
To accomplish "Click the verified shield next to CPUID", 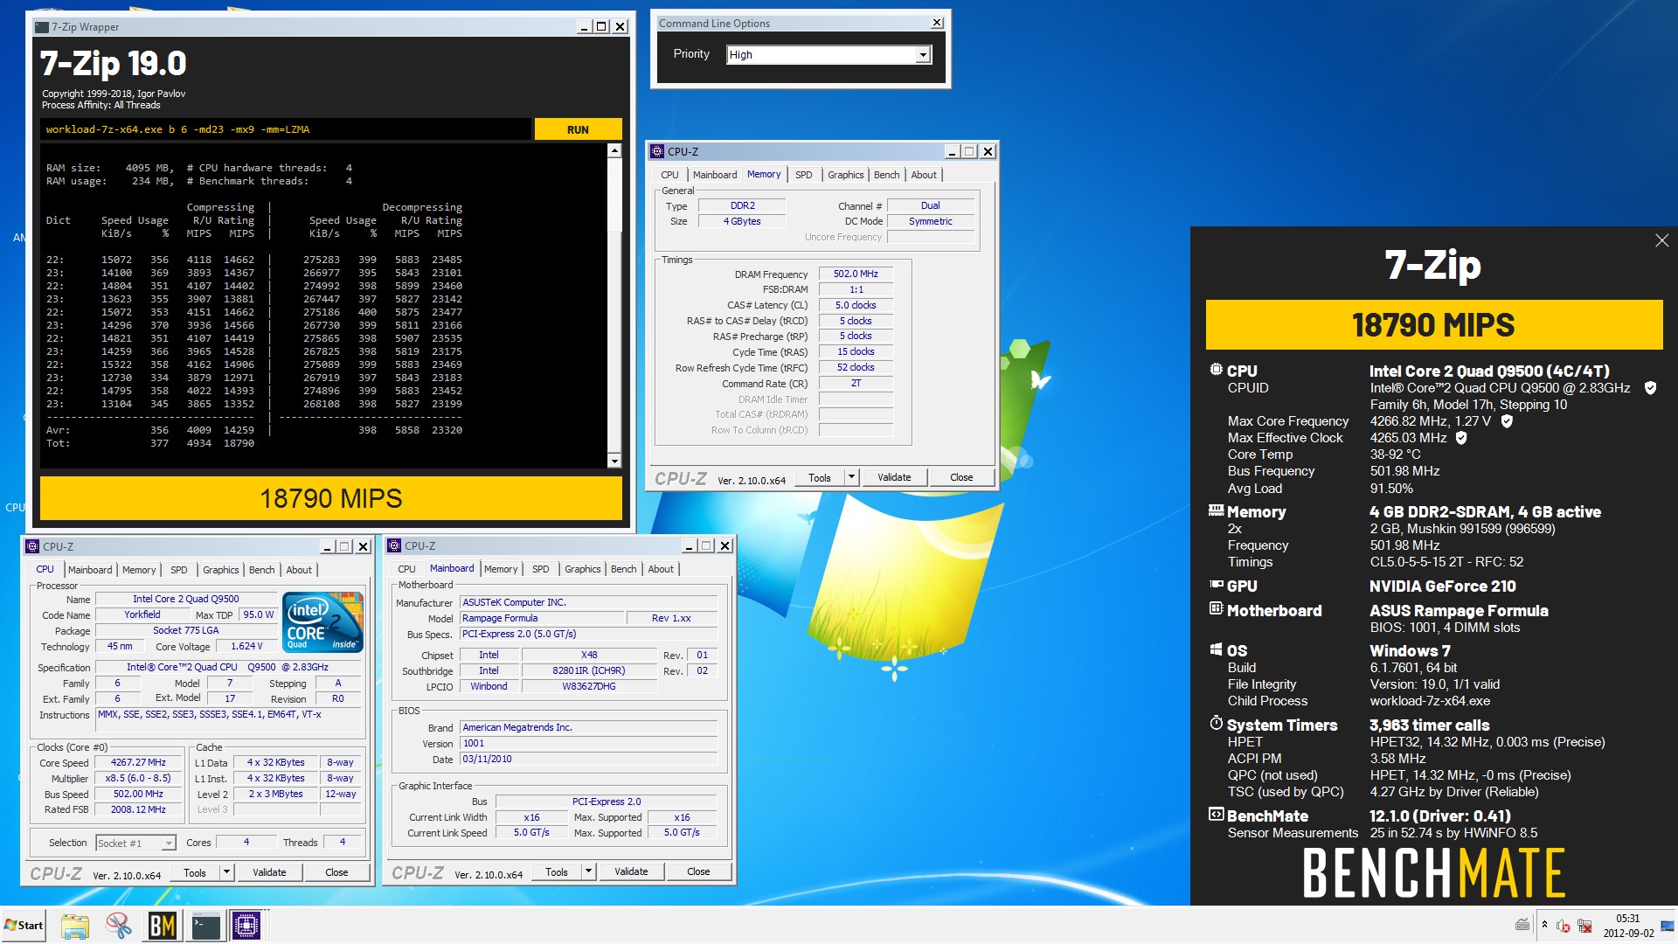I will point(1650,388).
